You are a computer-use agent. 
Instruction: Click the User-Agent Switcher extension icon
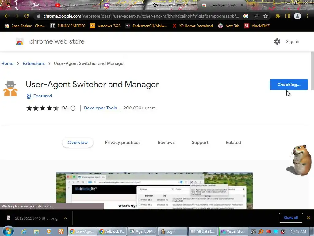10,88
